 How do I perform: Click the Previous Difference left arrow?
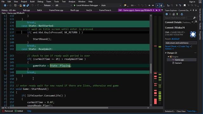[149, 5]
